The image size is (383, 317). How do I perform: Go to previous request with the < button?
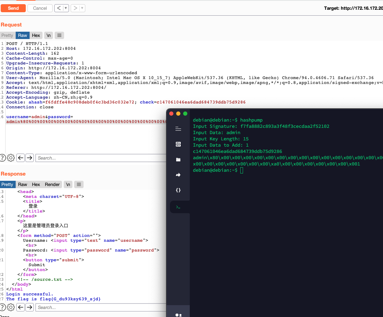click(x=59, y=8)
